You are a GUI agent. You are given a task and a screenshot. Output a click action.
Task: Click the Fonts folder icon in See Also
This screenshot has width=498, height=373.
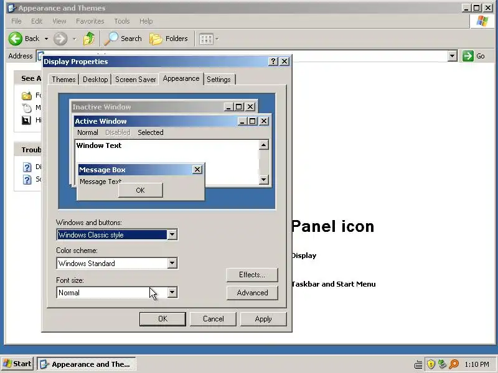coord(27,96)
